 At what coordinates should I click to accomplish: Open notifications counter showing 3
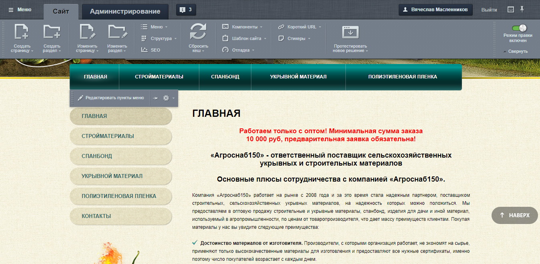click(x=186, y=10)
